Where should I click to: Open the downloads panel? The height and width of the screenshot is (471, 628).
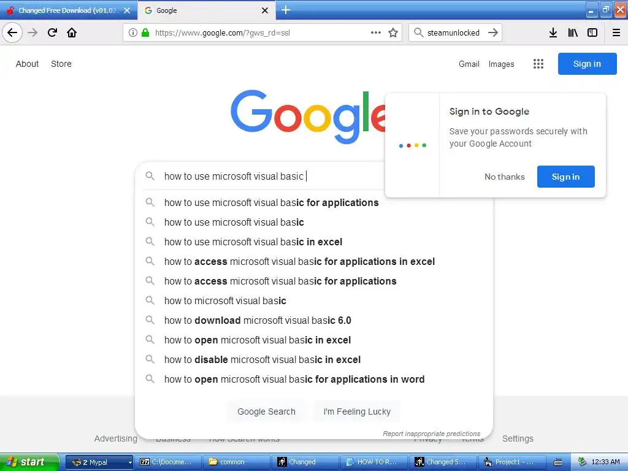coord(553,33)
